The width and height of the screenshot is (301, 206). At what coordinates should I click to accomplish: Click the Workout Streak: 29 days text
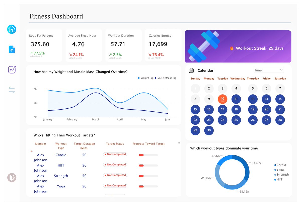click(x=260, y=48)
